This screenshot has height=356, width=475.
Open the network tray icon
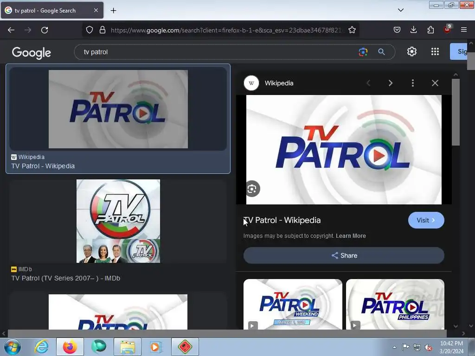tap(417, 348)
